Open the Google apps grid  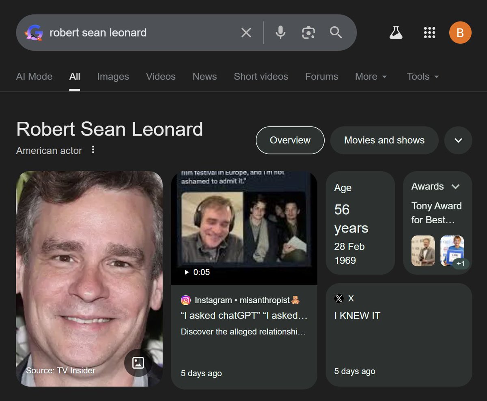(x=429, y=32)
